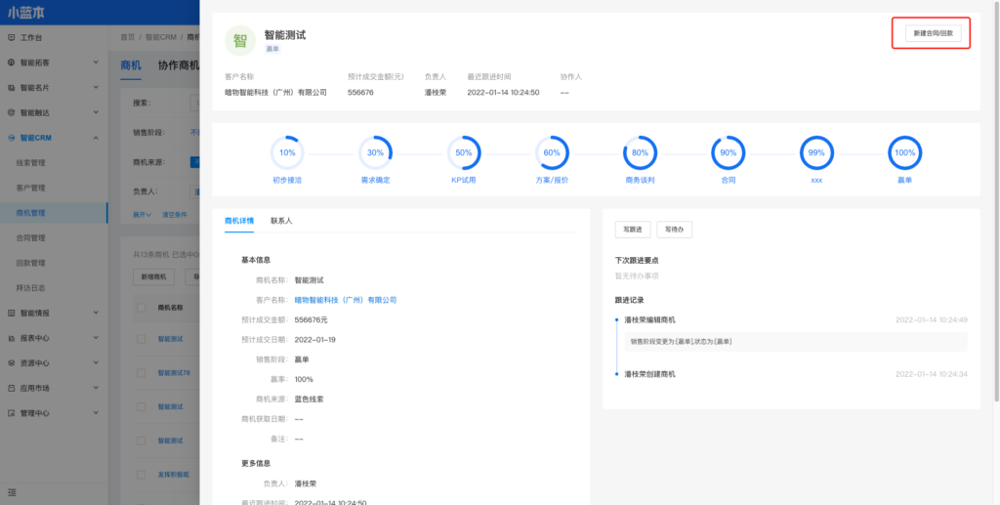Select the 30% 需求确定 stage circle
Image resolution: width=1000 pixels, height=505 pixels.
[375, 152]
